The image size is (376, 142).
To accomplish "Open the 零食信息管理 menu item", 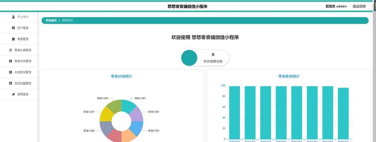I will coord(19,61).
